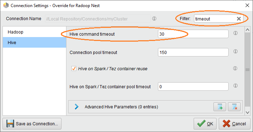Image resolution: width=253 pixels, height=132 pixels.
Task: Click info icon for container reuse option
Action: pyautogui.click(x=235, y=68)
